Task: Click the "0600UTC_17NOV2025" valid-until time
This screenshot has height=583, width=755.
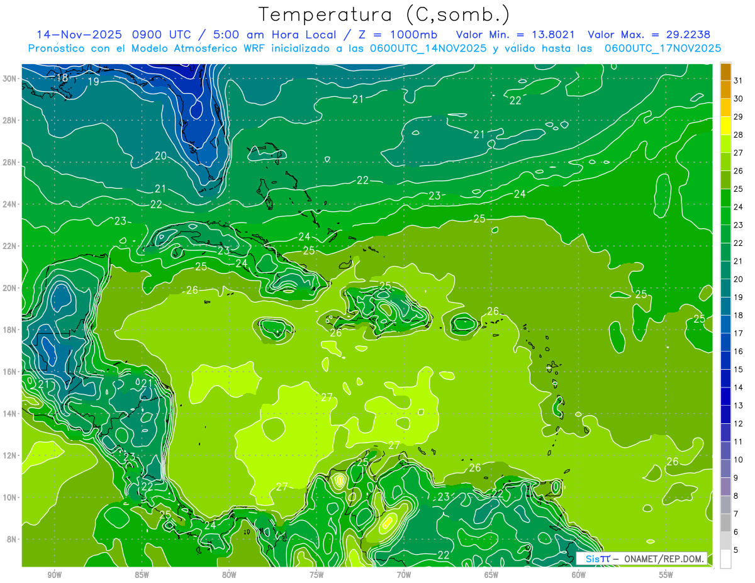Action: pos(663,48)
